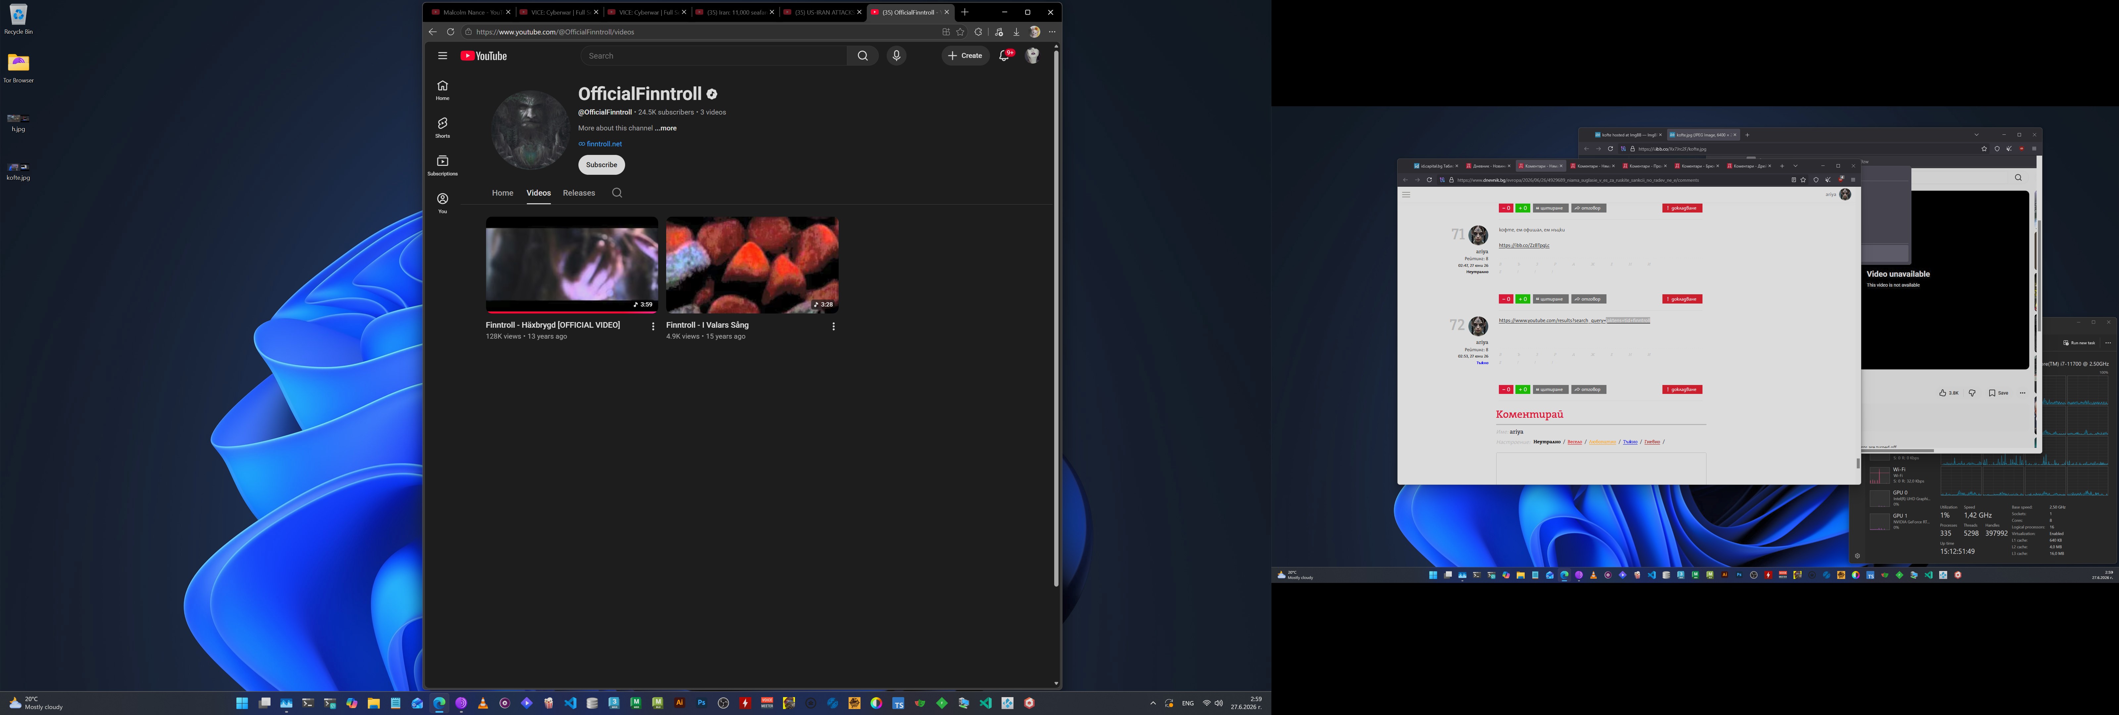Click the YouTube search magnifier button
Viewport: 2119px width, 715px height.
pos(862,56)
